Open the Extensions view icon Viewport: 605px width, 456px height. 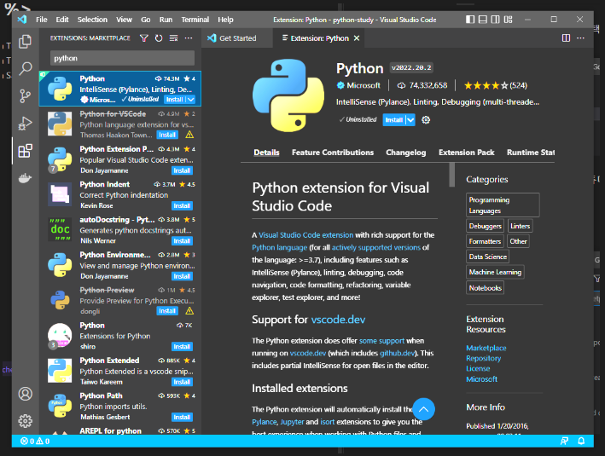[x=25, y=151]
